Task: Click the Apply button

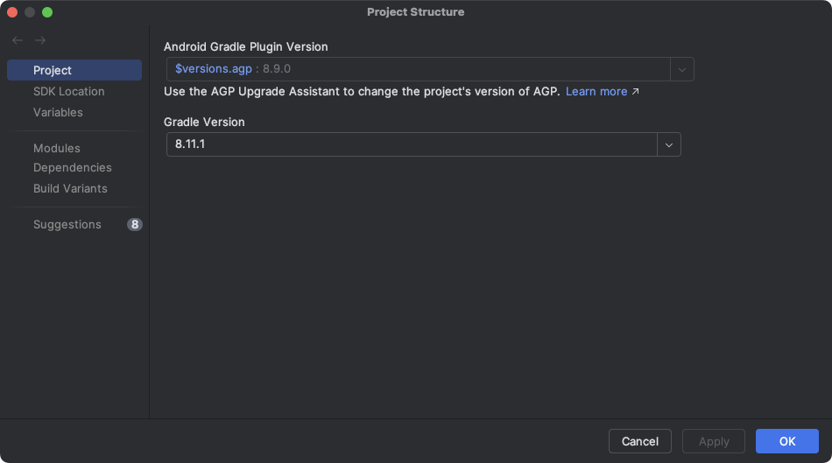Action: 714,442
